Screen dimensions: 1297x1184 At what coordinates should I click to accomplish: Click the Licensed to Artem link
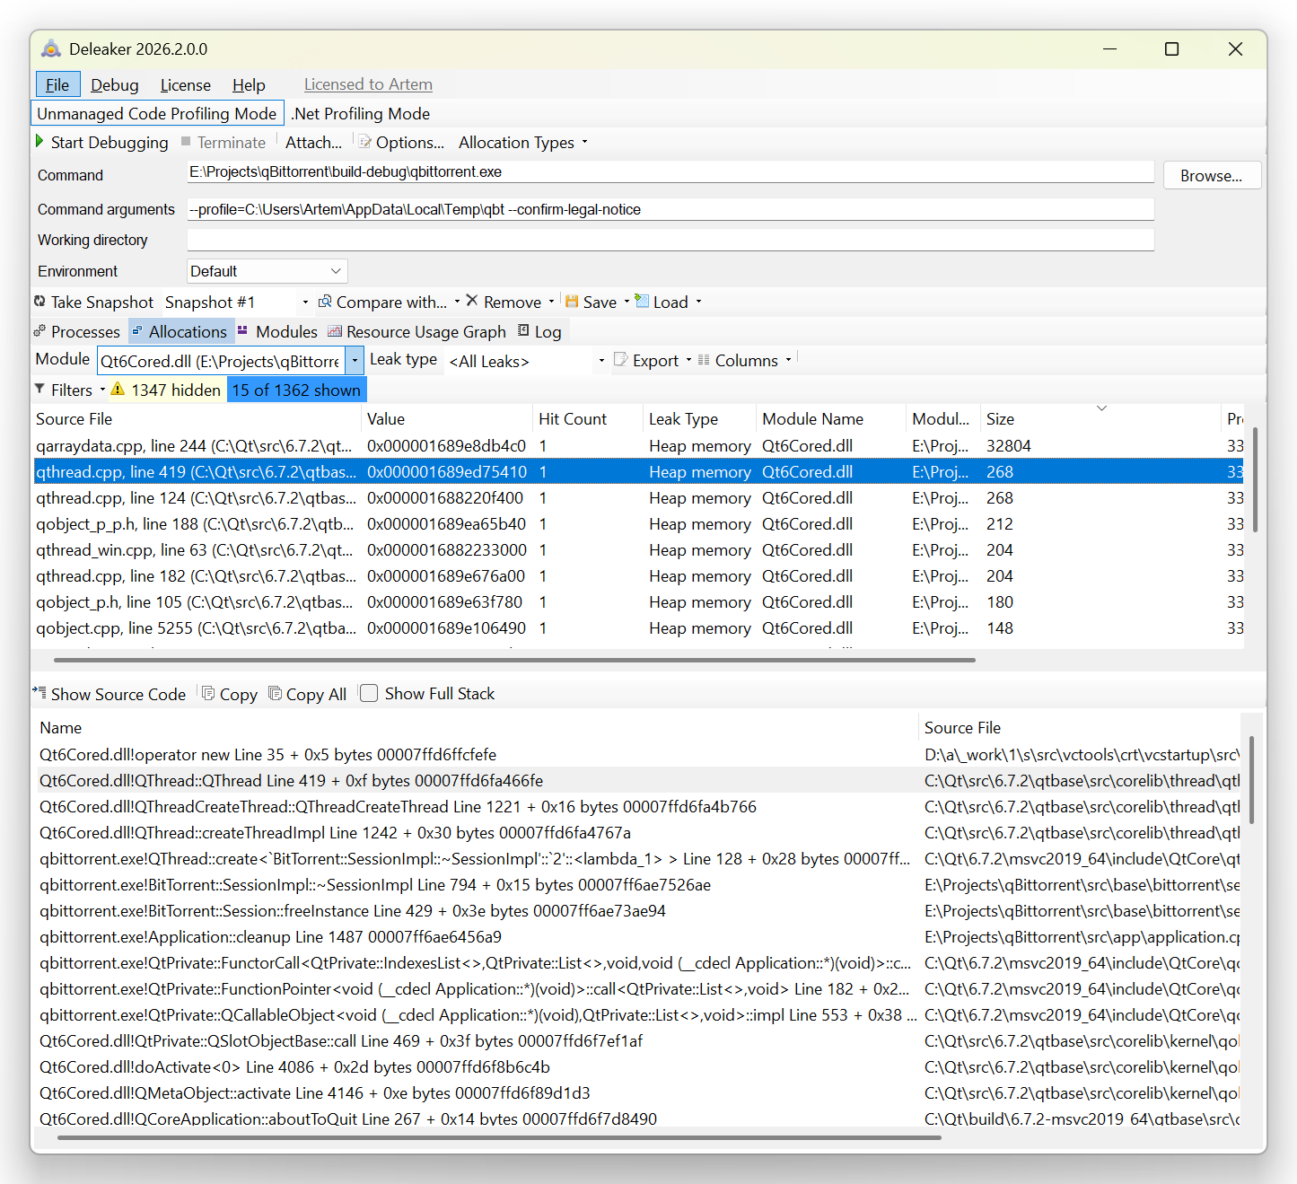coord(368,84)
